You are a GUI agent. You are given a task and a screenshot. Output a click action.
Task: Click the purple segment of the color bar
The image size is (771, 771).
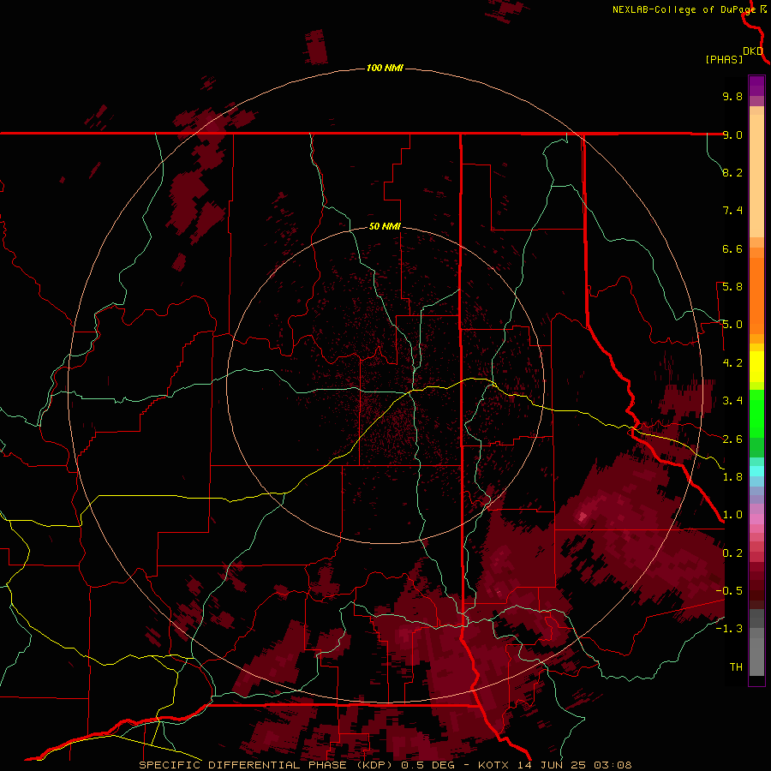(x=756, y=86)
